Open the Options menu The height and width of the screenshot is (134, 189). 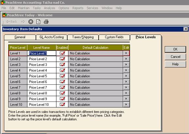coord(64,8)
